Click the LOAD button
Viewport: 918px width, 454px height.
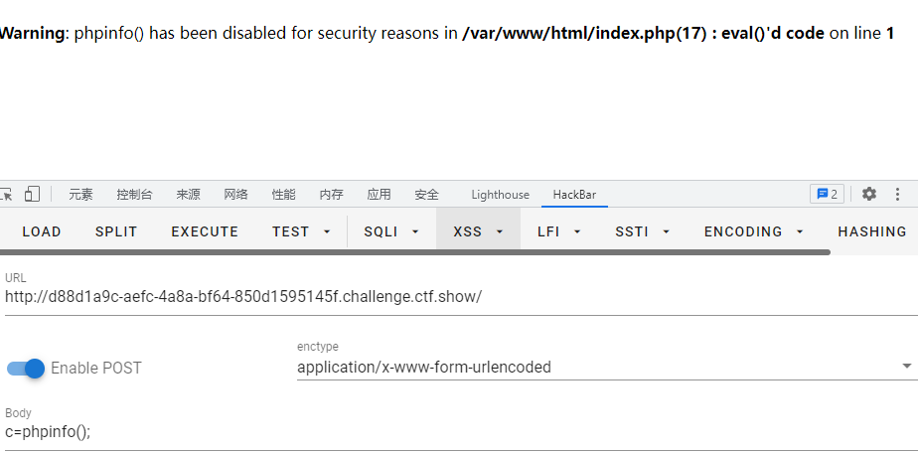click(42, 231)
